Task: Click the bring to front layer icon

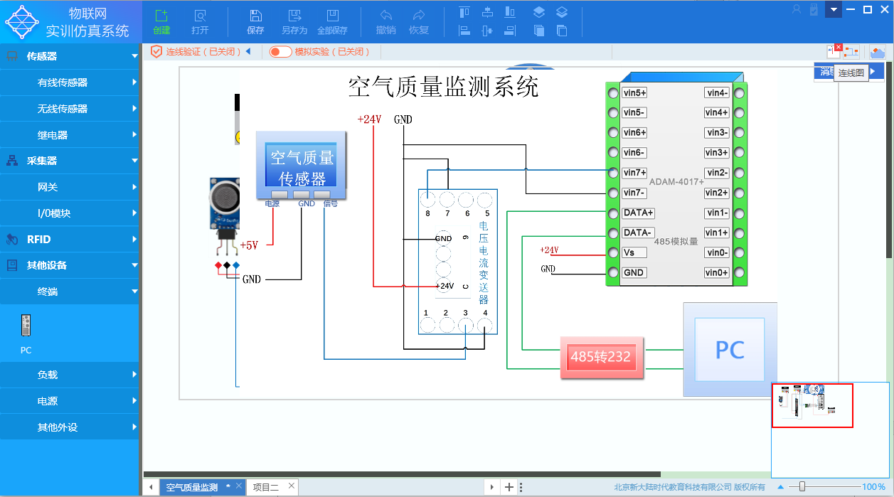Action: click(x=539, y=12)
